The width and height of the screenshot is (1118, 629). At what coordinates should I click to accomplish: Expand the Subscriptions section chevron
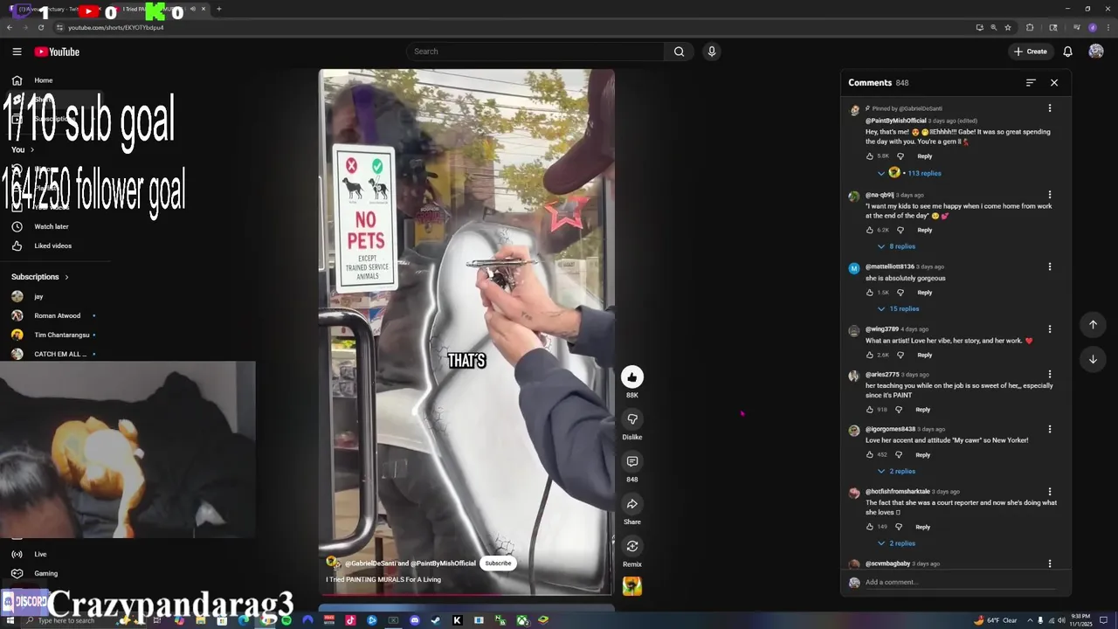[x=66, y=277]
